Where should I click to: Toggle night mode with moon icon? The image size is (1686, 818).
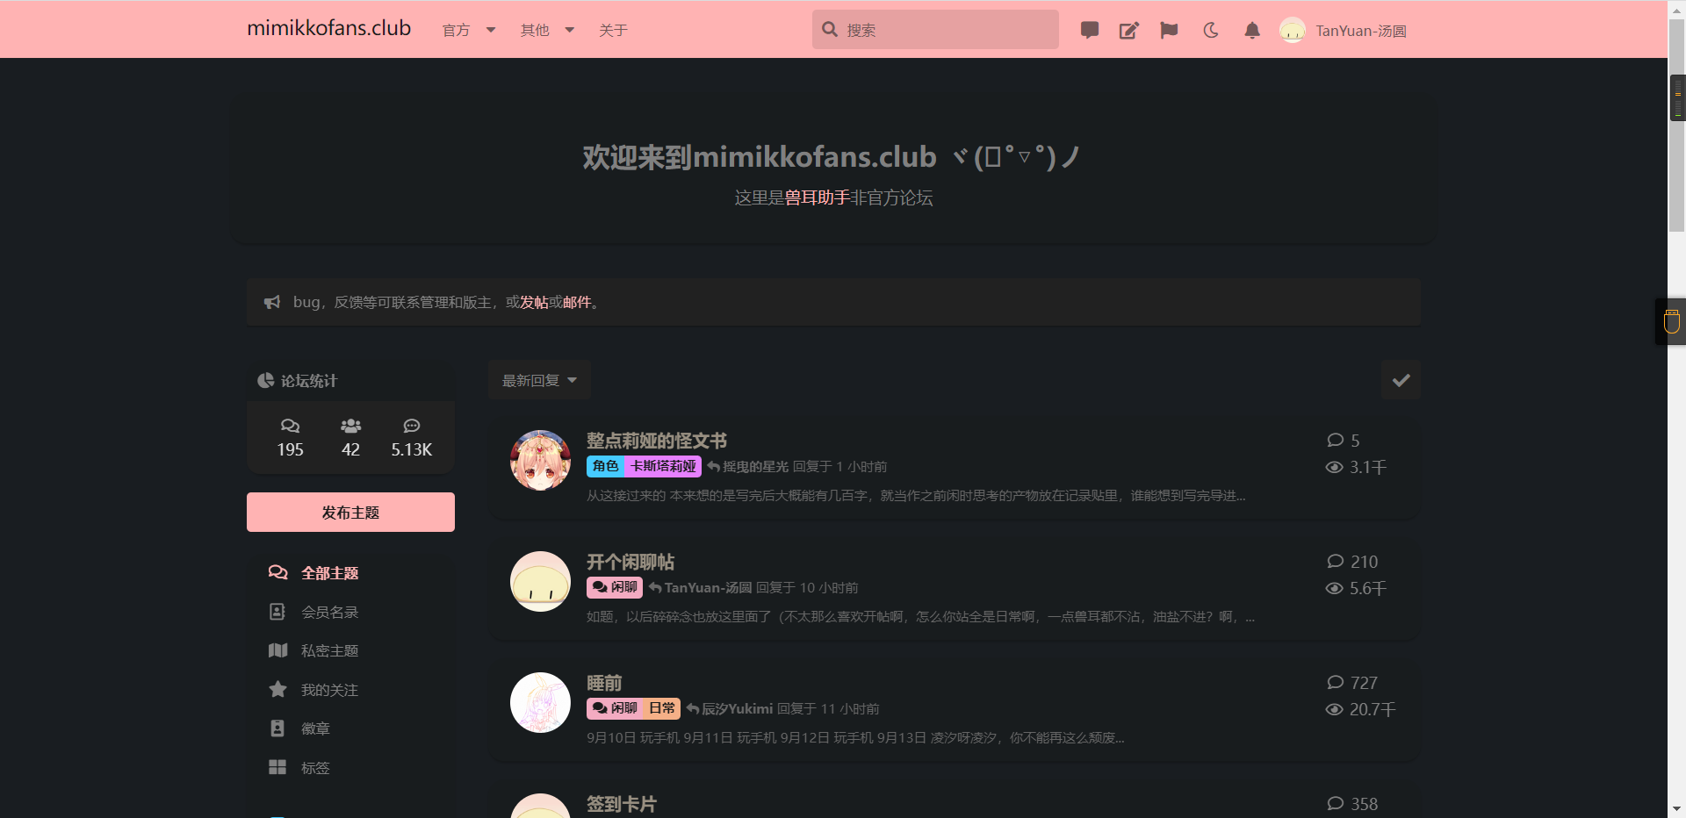1211,31
